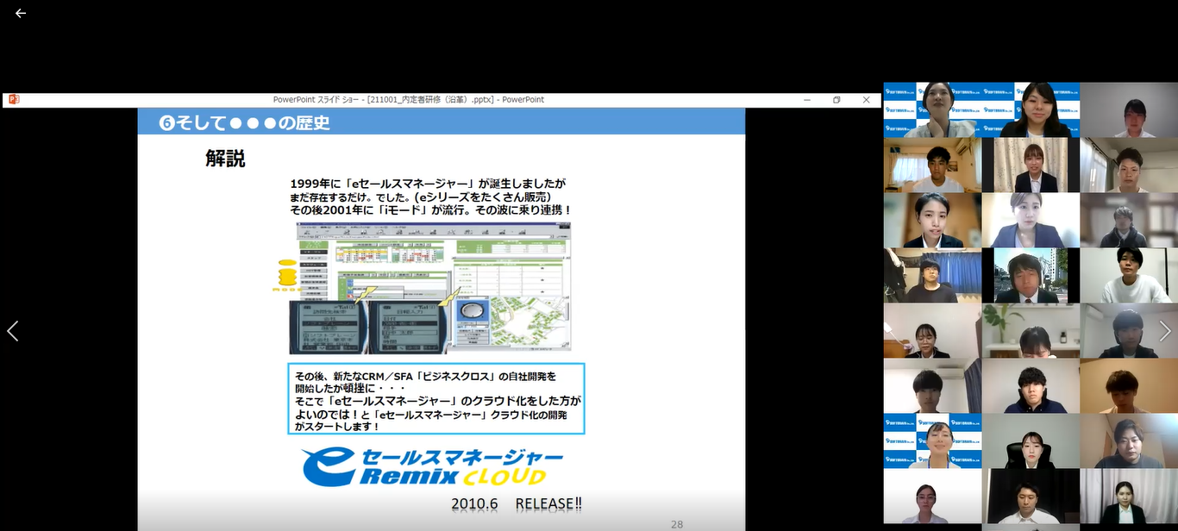
Task: Click the back arrow in the viewer
Action: pos(21,13)
